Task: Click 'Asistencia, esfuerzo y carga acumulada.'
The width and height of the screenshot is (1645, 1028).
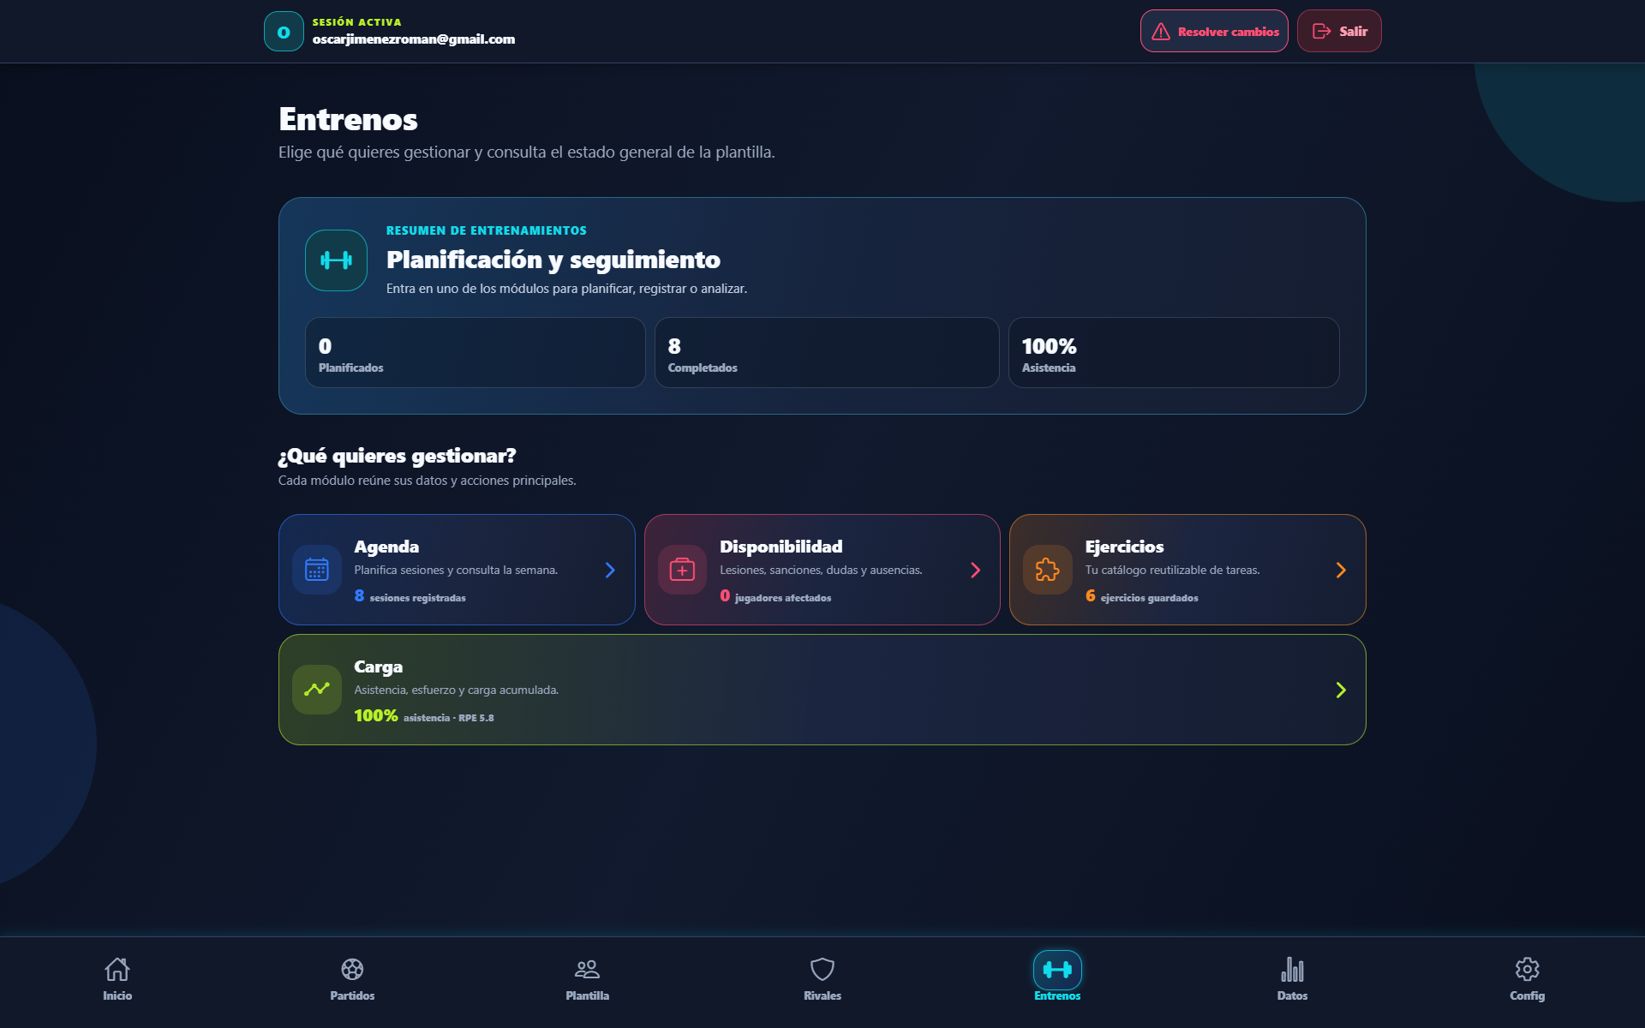Action: coord(456,690)
